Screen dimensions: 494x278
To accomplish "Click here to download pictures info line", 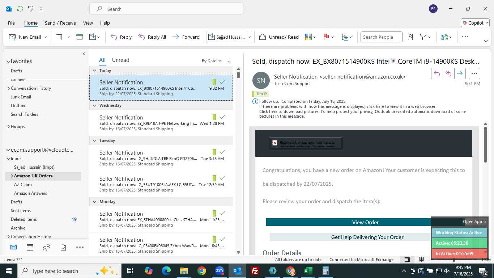I will click(x=362, y=114).
